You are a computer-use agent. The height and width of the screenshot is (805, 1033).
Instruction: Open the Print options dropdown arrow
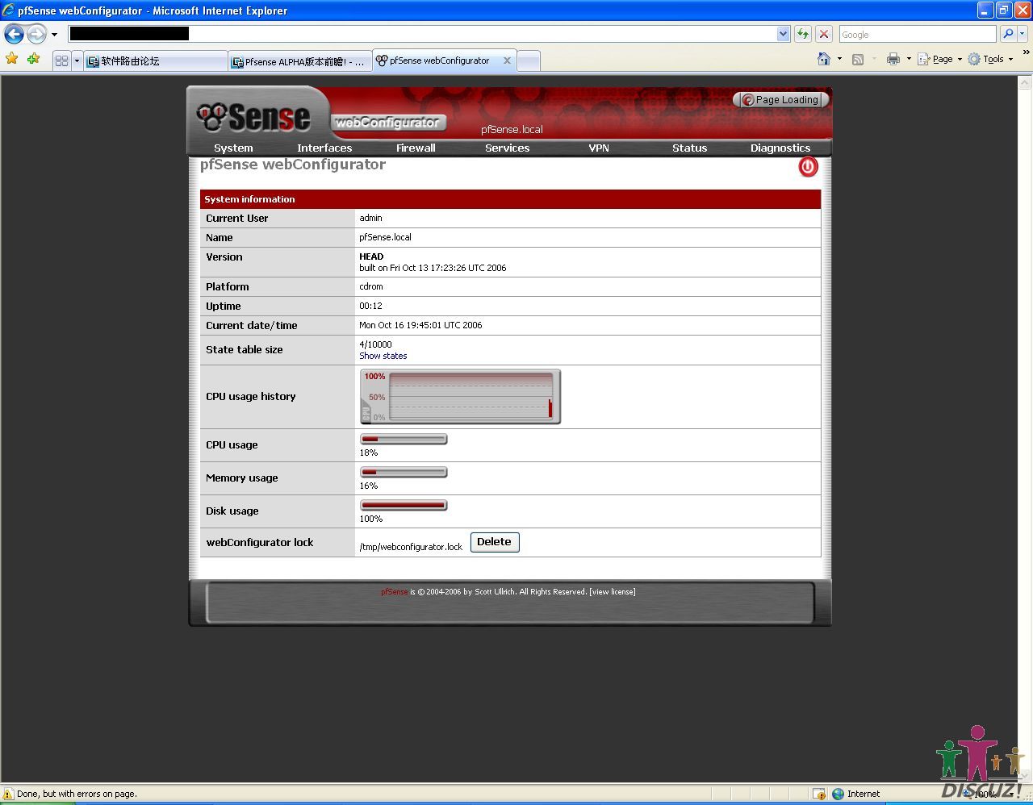click(909, 59)
